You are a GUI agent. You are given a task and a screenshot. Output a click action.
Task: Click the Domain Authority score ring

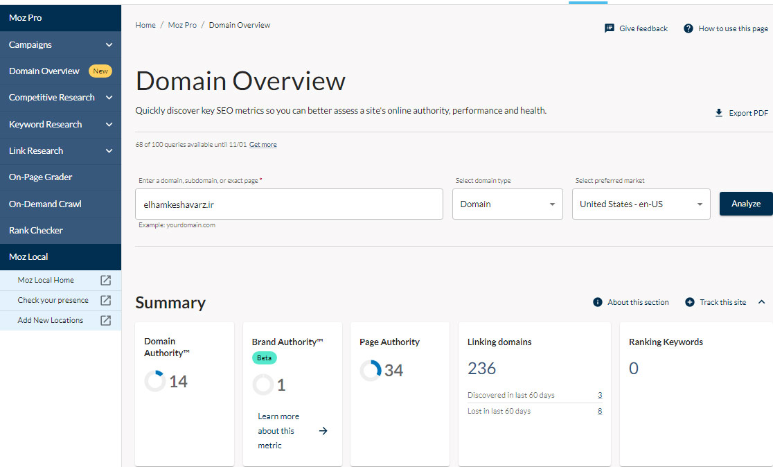[154, 381]
